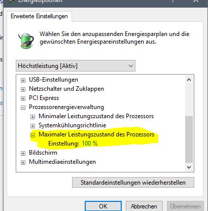Expand the PCI Express node
Screen dimensions: 208x211
[23, 98]
